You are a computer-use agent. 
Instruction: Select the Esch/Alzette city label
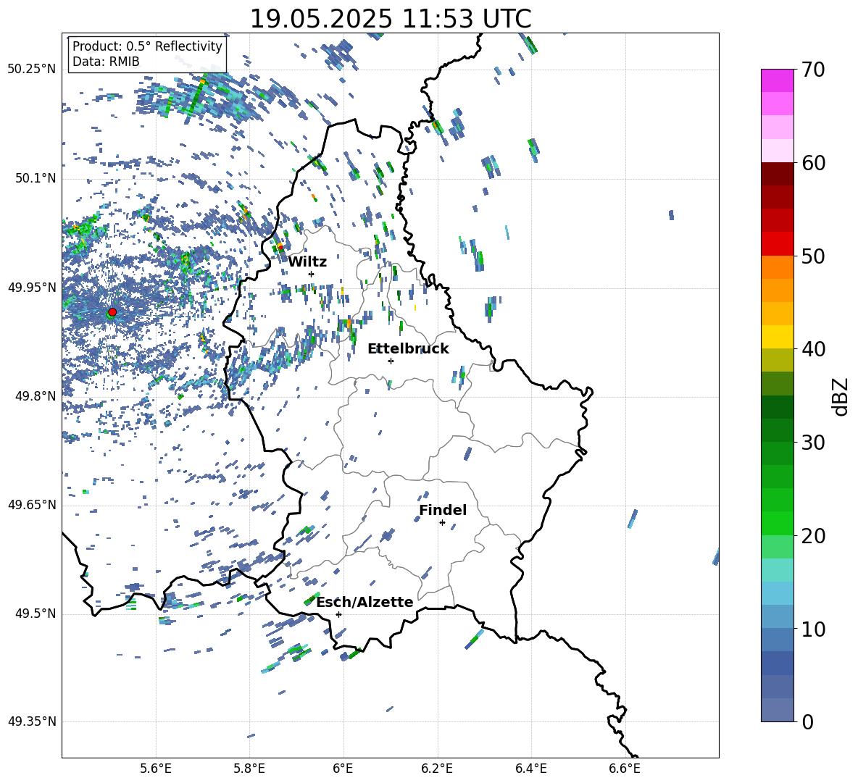(365, 602)
